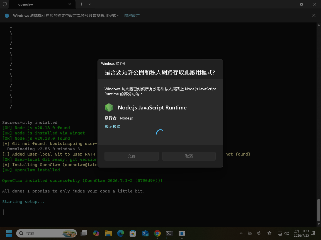The image size is (321, 240).
Task: Open Task View from taskbar
Action: click(x=84, y=233)
